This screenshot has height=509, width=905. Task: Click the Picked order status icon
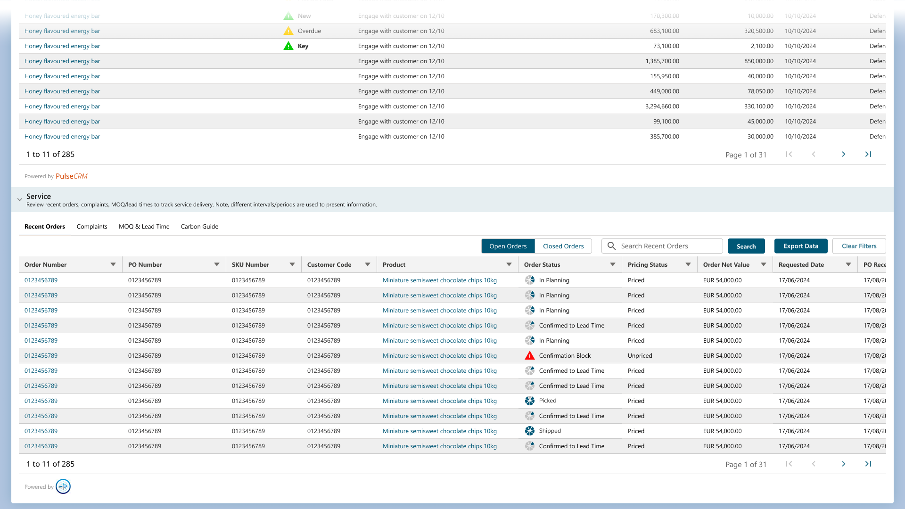coord(530,401)
